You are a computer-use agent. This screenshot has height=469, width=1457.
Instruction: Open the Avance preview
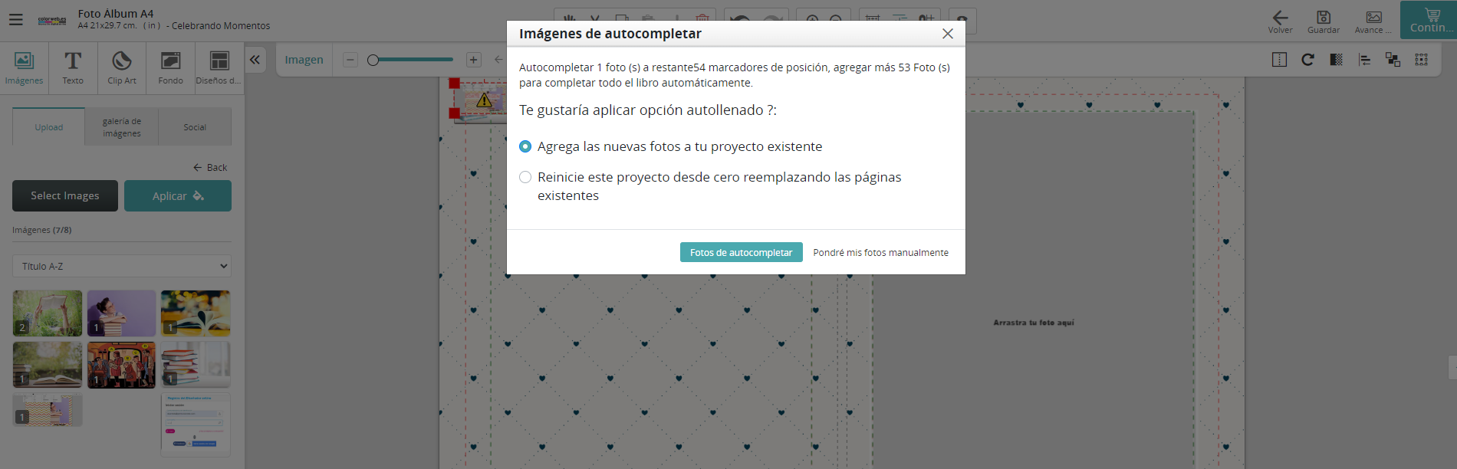click(1373, 21)
